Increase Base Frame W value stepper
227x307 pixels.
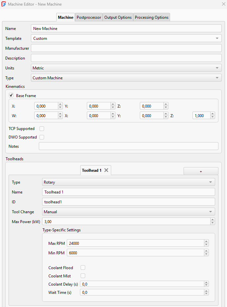coord(60,114)
